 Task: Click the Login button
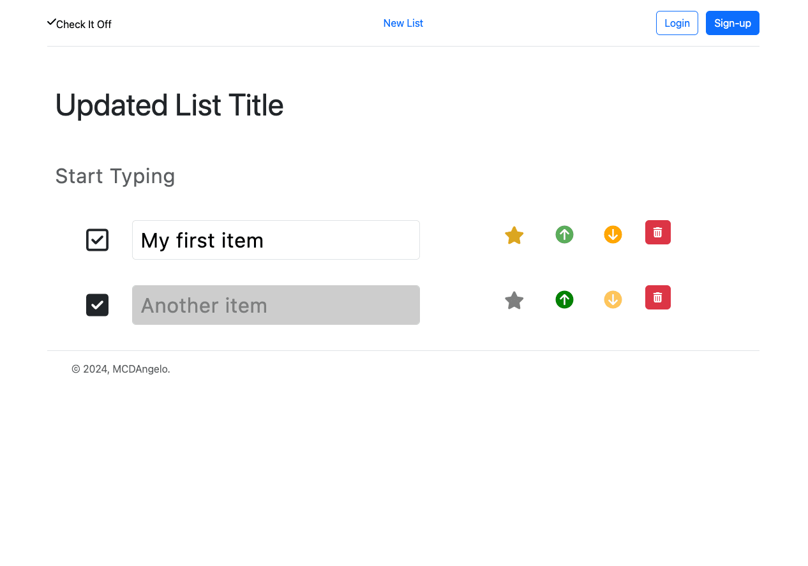click(x=677, y=23)
